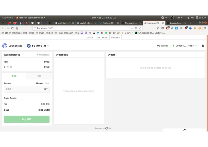
Task: Open the Math bookmarks folder
Action: pos(69,33)
